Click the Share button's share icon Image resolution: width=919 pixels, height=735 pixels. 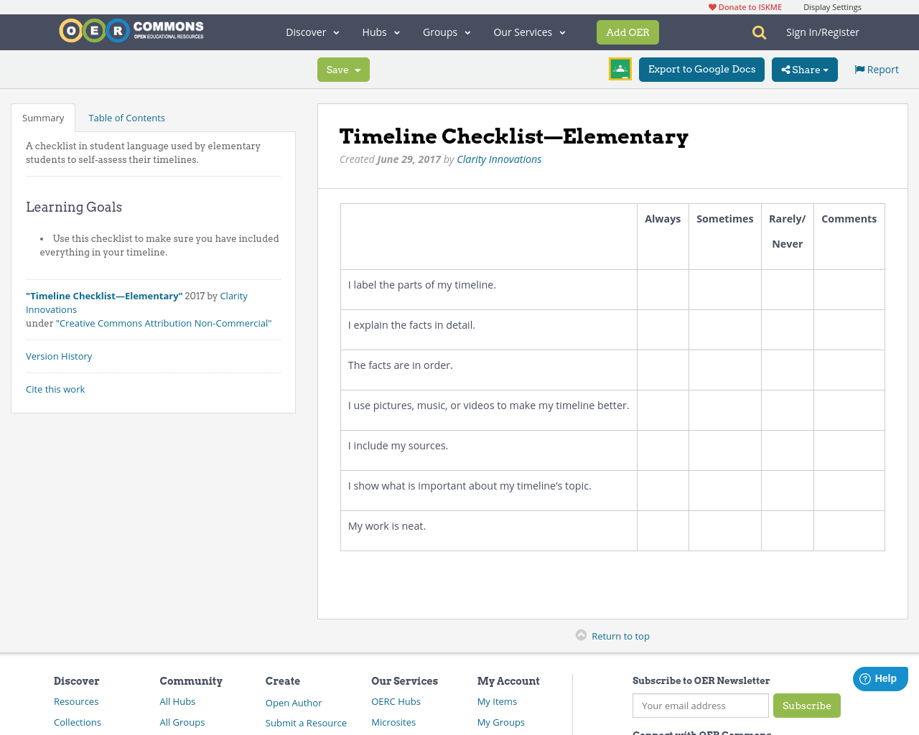point(787,70)
